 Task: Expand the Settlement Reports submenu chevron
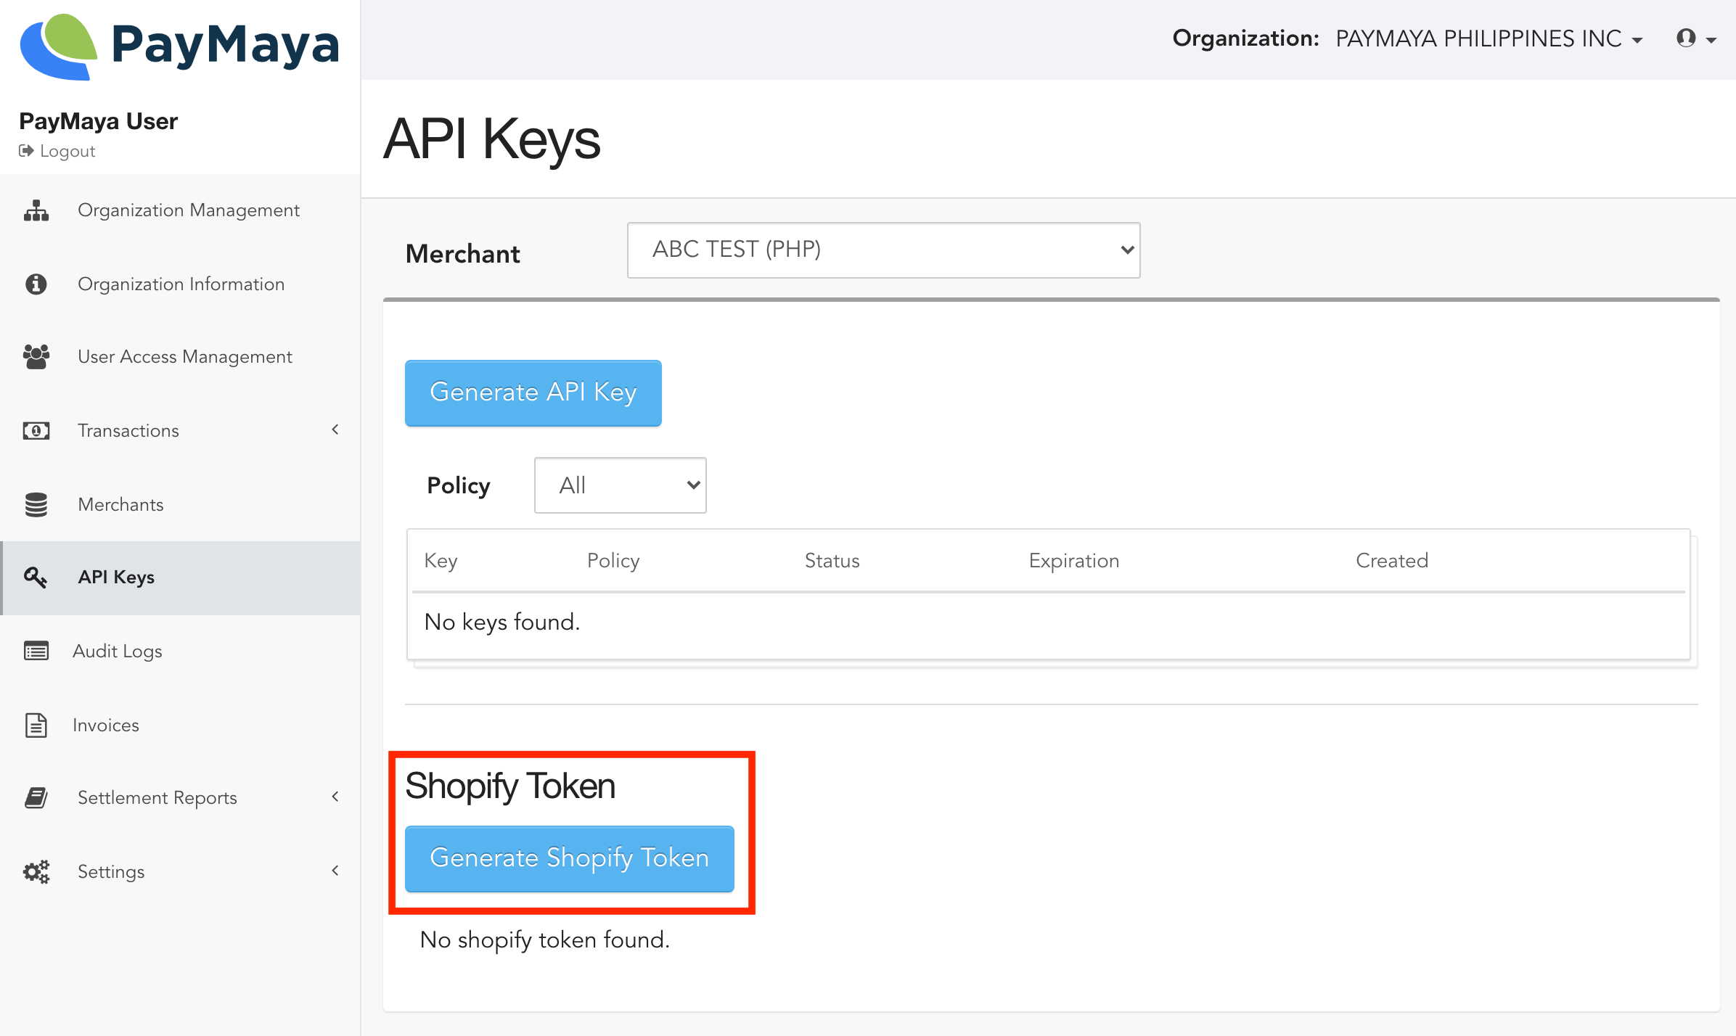335,797
